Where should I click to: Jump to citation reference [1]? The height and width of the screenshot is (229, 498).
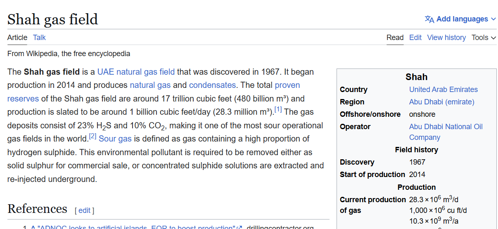(278, 110)
